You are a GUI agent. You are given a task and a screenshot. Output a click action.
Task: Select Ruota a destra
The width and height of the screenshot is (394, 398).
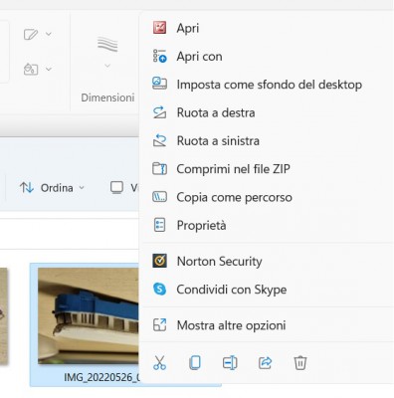coord(267,112)
